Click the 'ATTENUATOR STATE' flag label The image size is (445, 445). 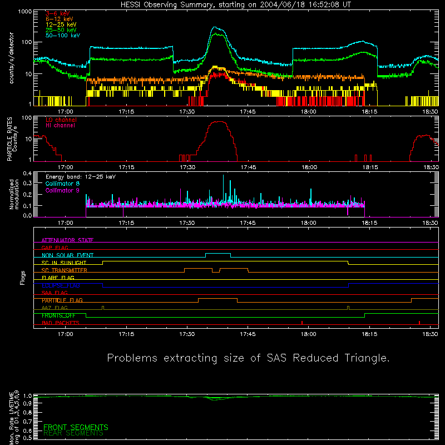coord(67,240)
